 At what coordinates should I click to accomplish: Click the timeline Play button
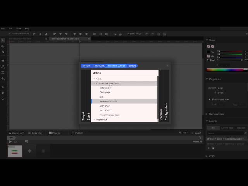10,141
